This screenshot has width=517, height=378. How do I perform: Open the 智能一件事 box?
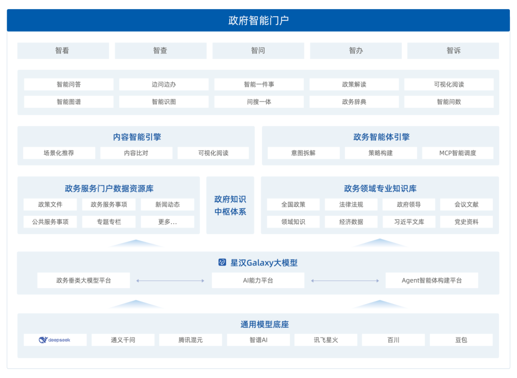point(259,84)
